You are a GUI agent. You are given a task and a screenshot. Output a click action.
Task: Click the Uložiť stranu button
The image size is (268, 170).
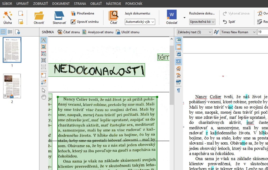click(127, 32)
